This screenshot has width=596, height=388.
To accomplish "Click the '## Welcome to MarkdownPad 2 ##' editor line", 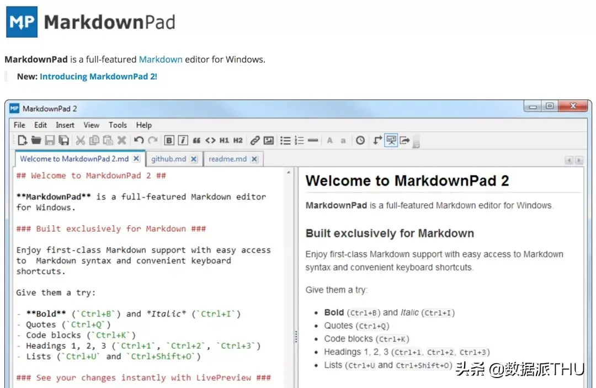I will click(91, 176).
